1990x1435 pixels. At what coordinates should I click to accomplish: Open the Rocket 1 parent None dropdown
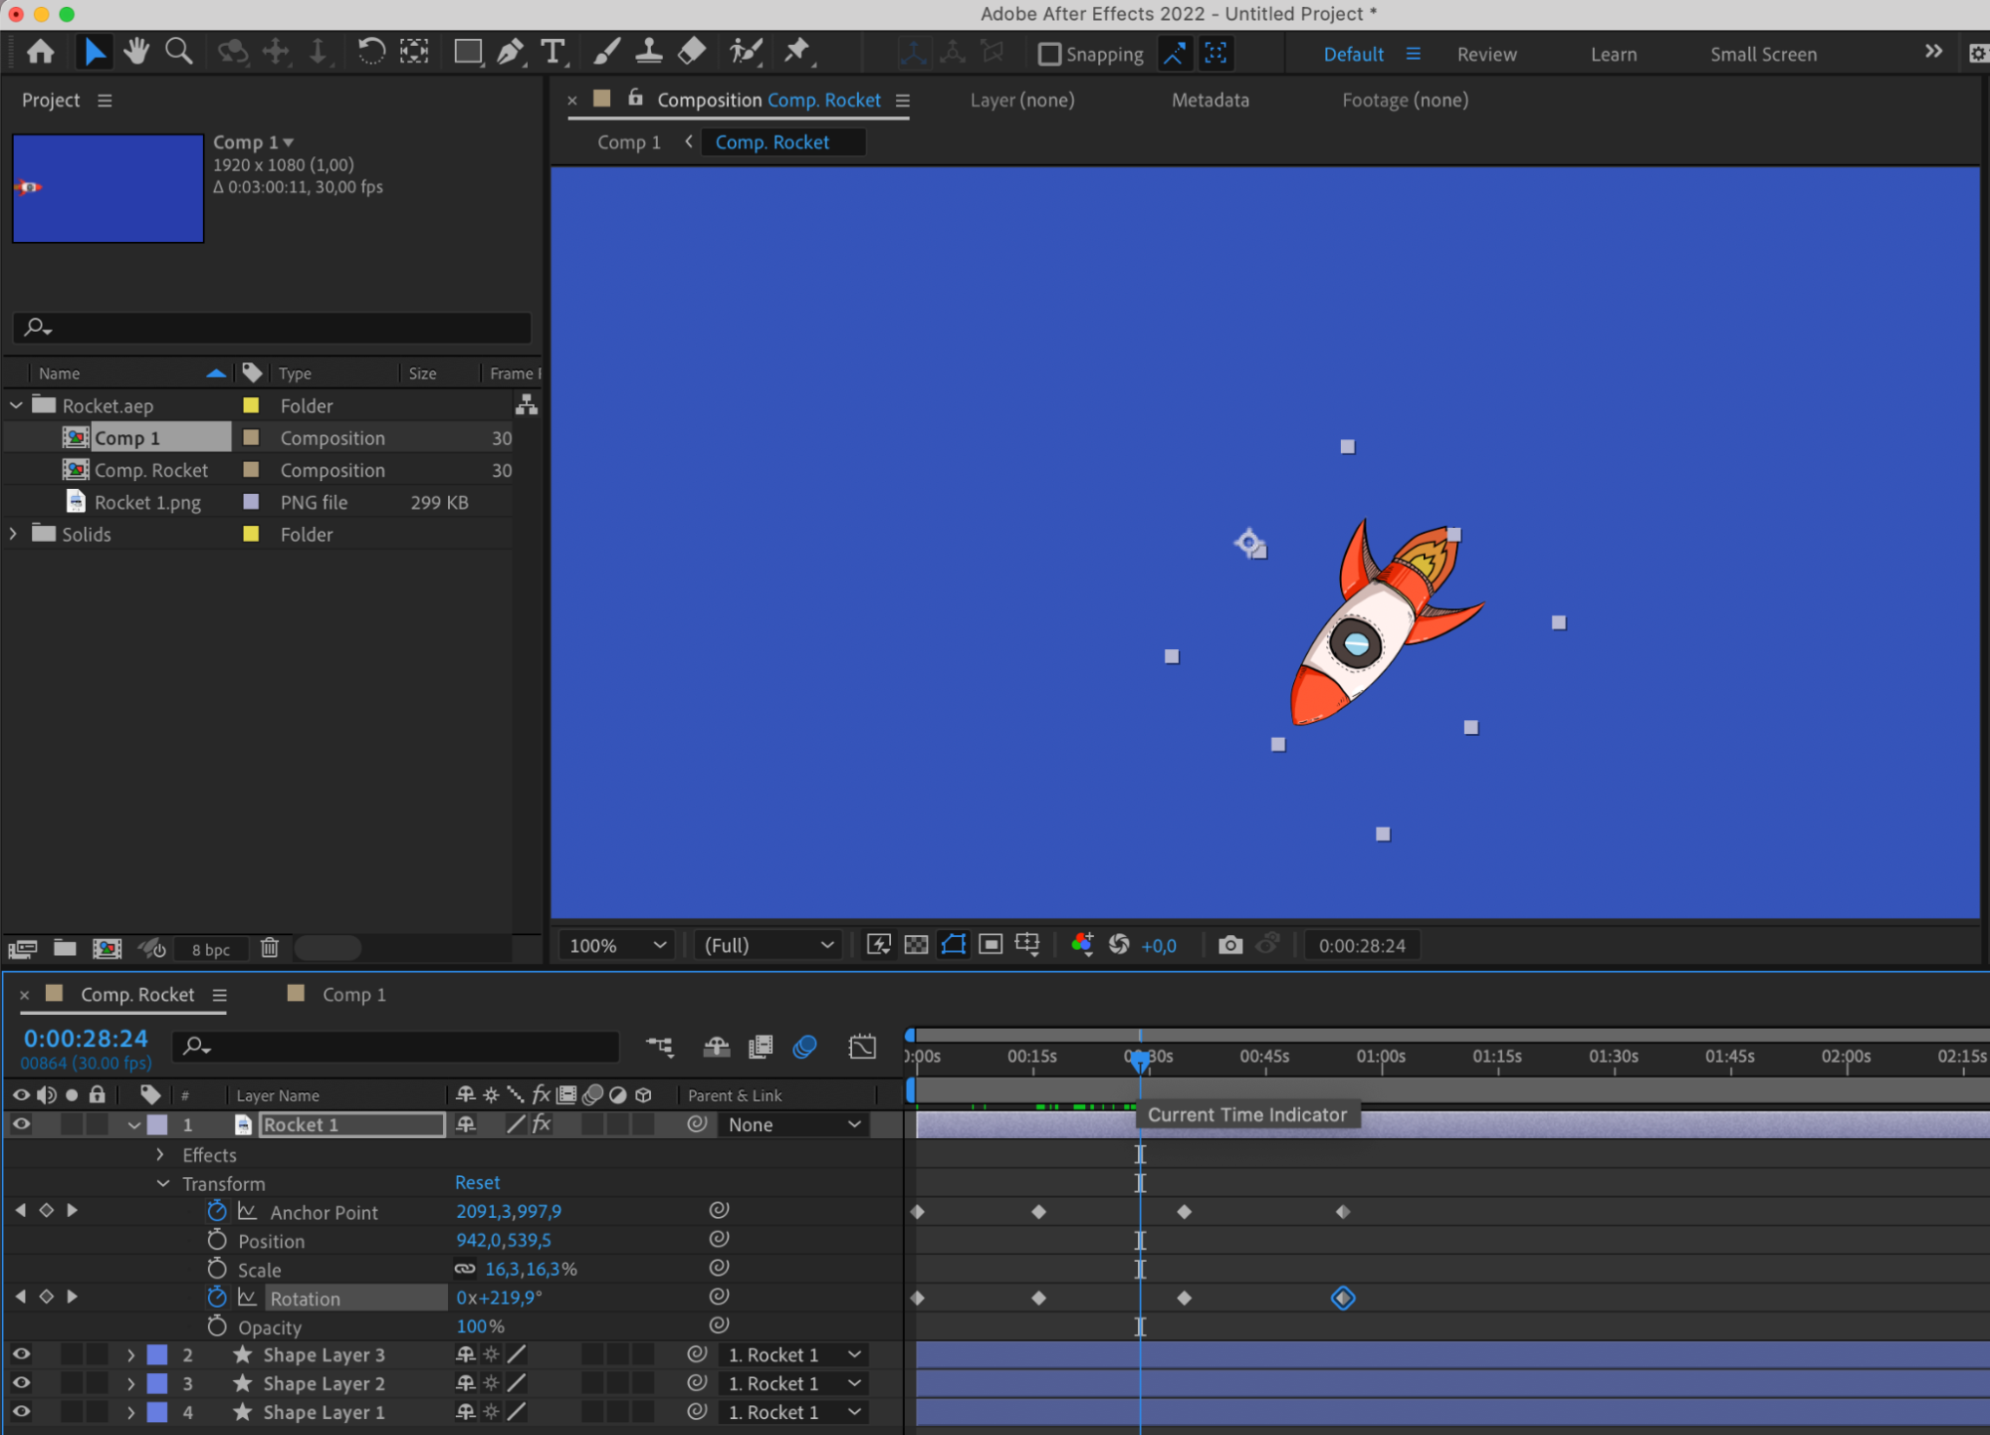tap(793, 1124)
